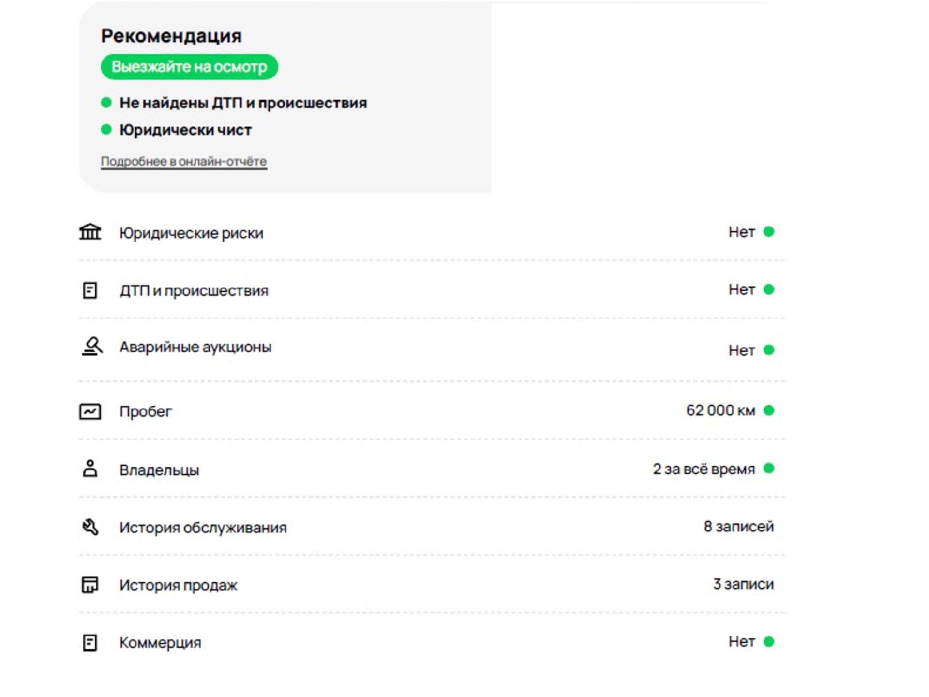Click the storefront icon beside История продаж

[90, 585]
